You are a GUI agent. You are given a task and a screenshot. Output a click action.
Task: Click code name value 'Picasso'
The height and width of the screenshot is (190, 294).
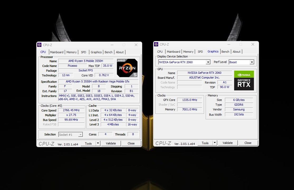point(72,66)
